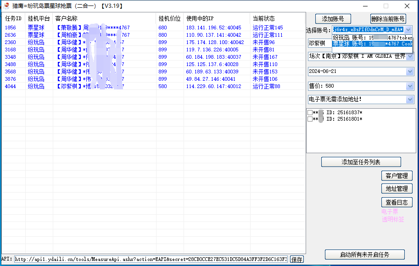This screenshot has height=266, width=419.
Task: Click 添加至任务列表 button
Action: [x=361, y=162]
